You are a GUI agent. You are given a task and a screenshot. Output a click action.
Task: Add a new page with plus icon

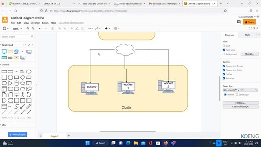click(x=69, y=136)
